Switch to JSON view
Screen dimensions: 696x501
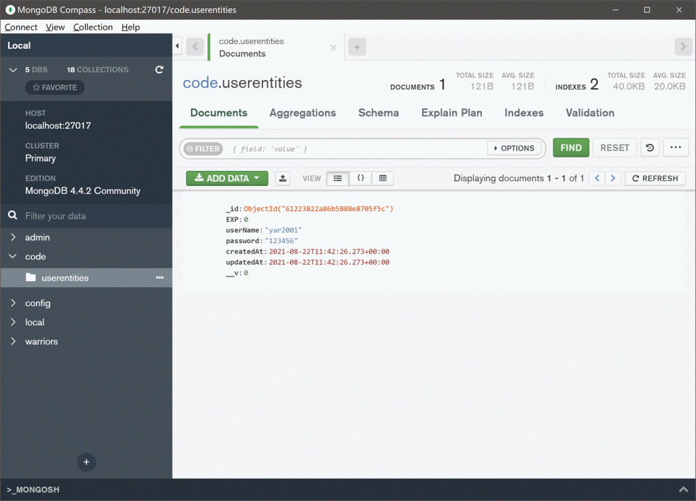(x=360, y=179)
